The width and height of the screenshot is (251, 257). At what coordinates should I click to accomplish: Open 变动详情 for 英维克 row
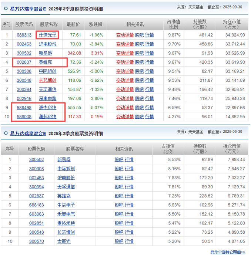[125, 62]
